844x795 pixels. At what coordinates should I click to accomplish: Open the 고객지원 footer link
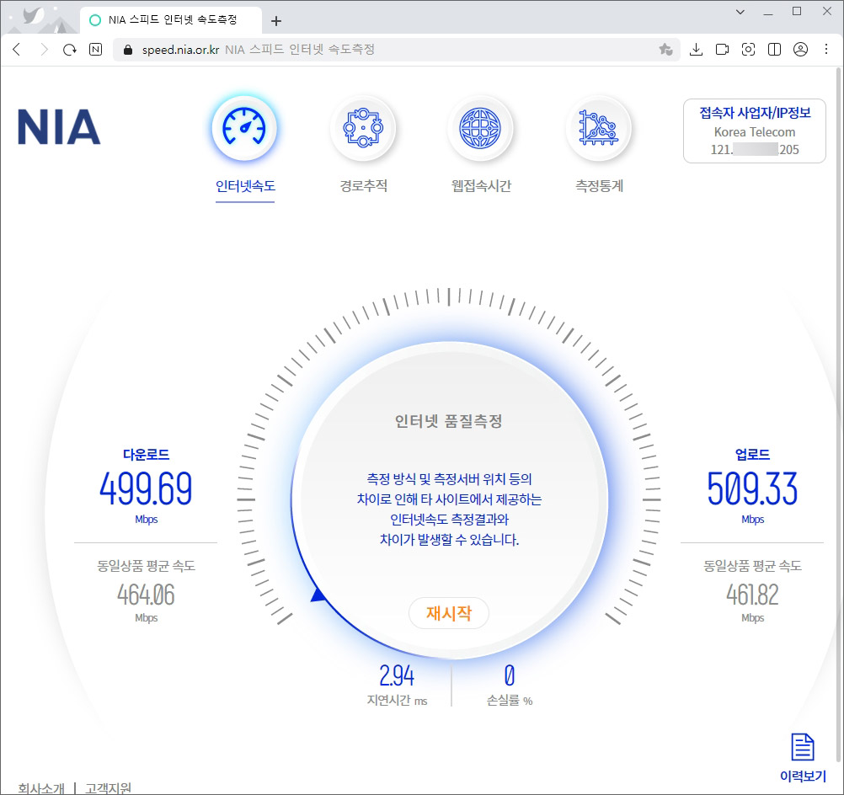point(108,788)
